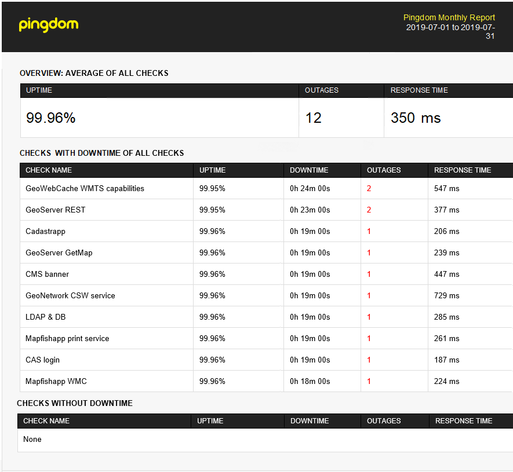
Task: Click RESPONSE TIME header in checks with downtime table
Action: pyautogui.click(x=463, y=170)
